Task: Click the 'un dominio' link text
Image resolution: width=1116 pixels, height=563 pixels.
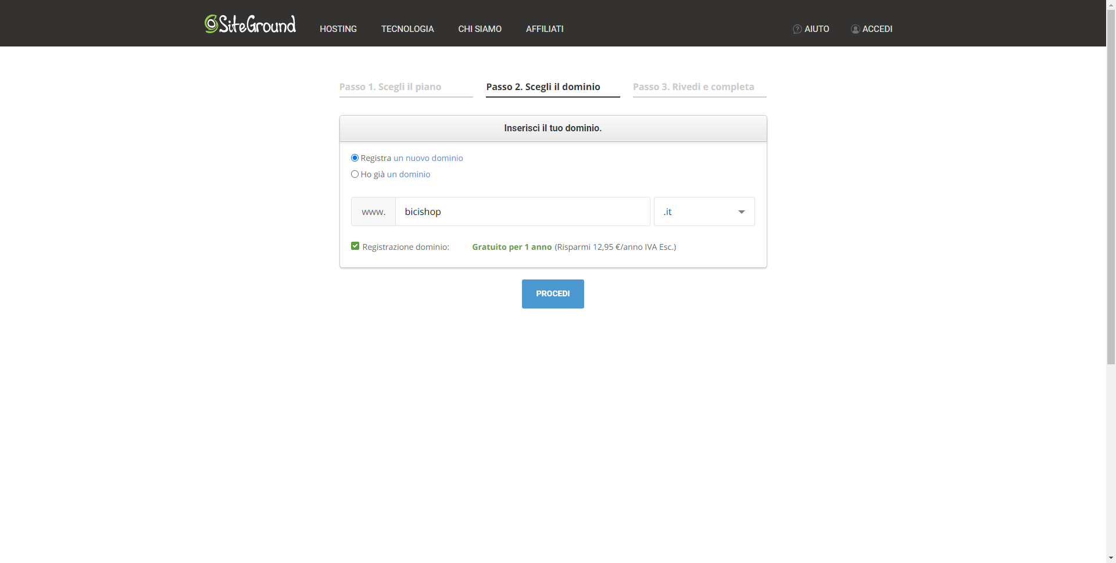Action: [408, 174]
